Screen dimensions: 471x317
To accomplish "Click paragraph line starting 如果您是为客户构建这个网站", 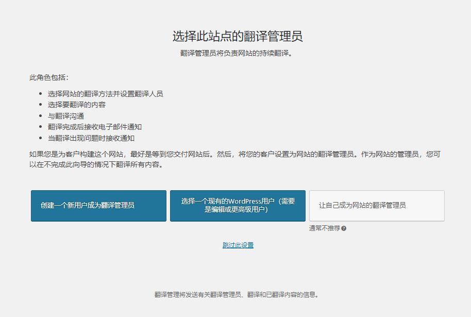I will [x=235, y=154].
